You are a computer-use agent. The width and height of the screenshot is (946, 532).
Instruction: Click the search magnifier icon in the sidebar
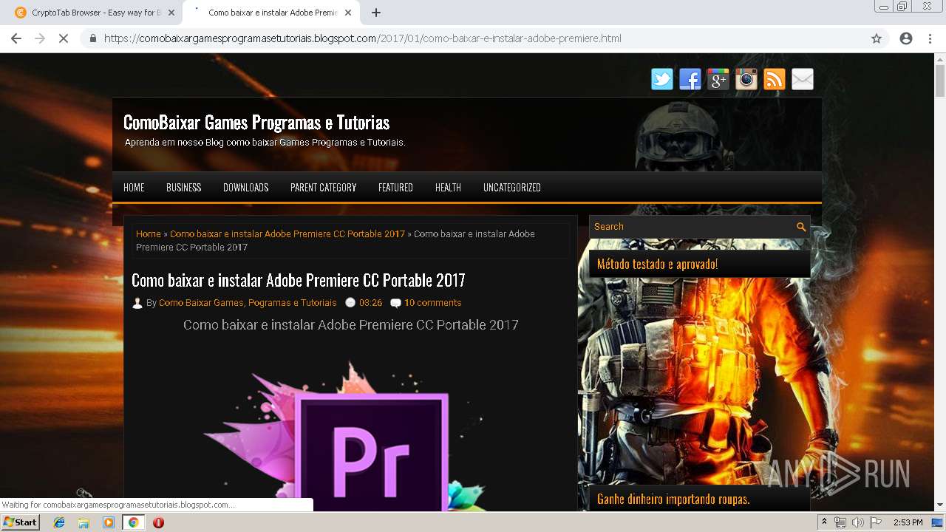click(x=800, y=227)
